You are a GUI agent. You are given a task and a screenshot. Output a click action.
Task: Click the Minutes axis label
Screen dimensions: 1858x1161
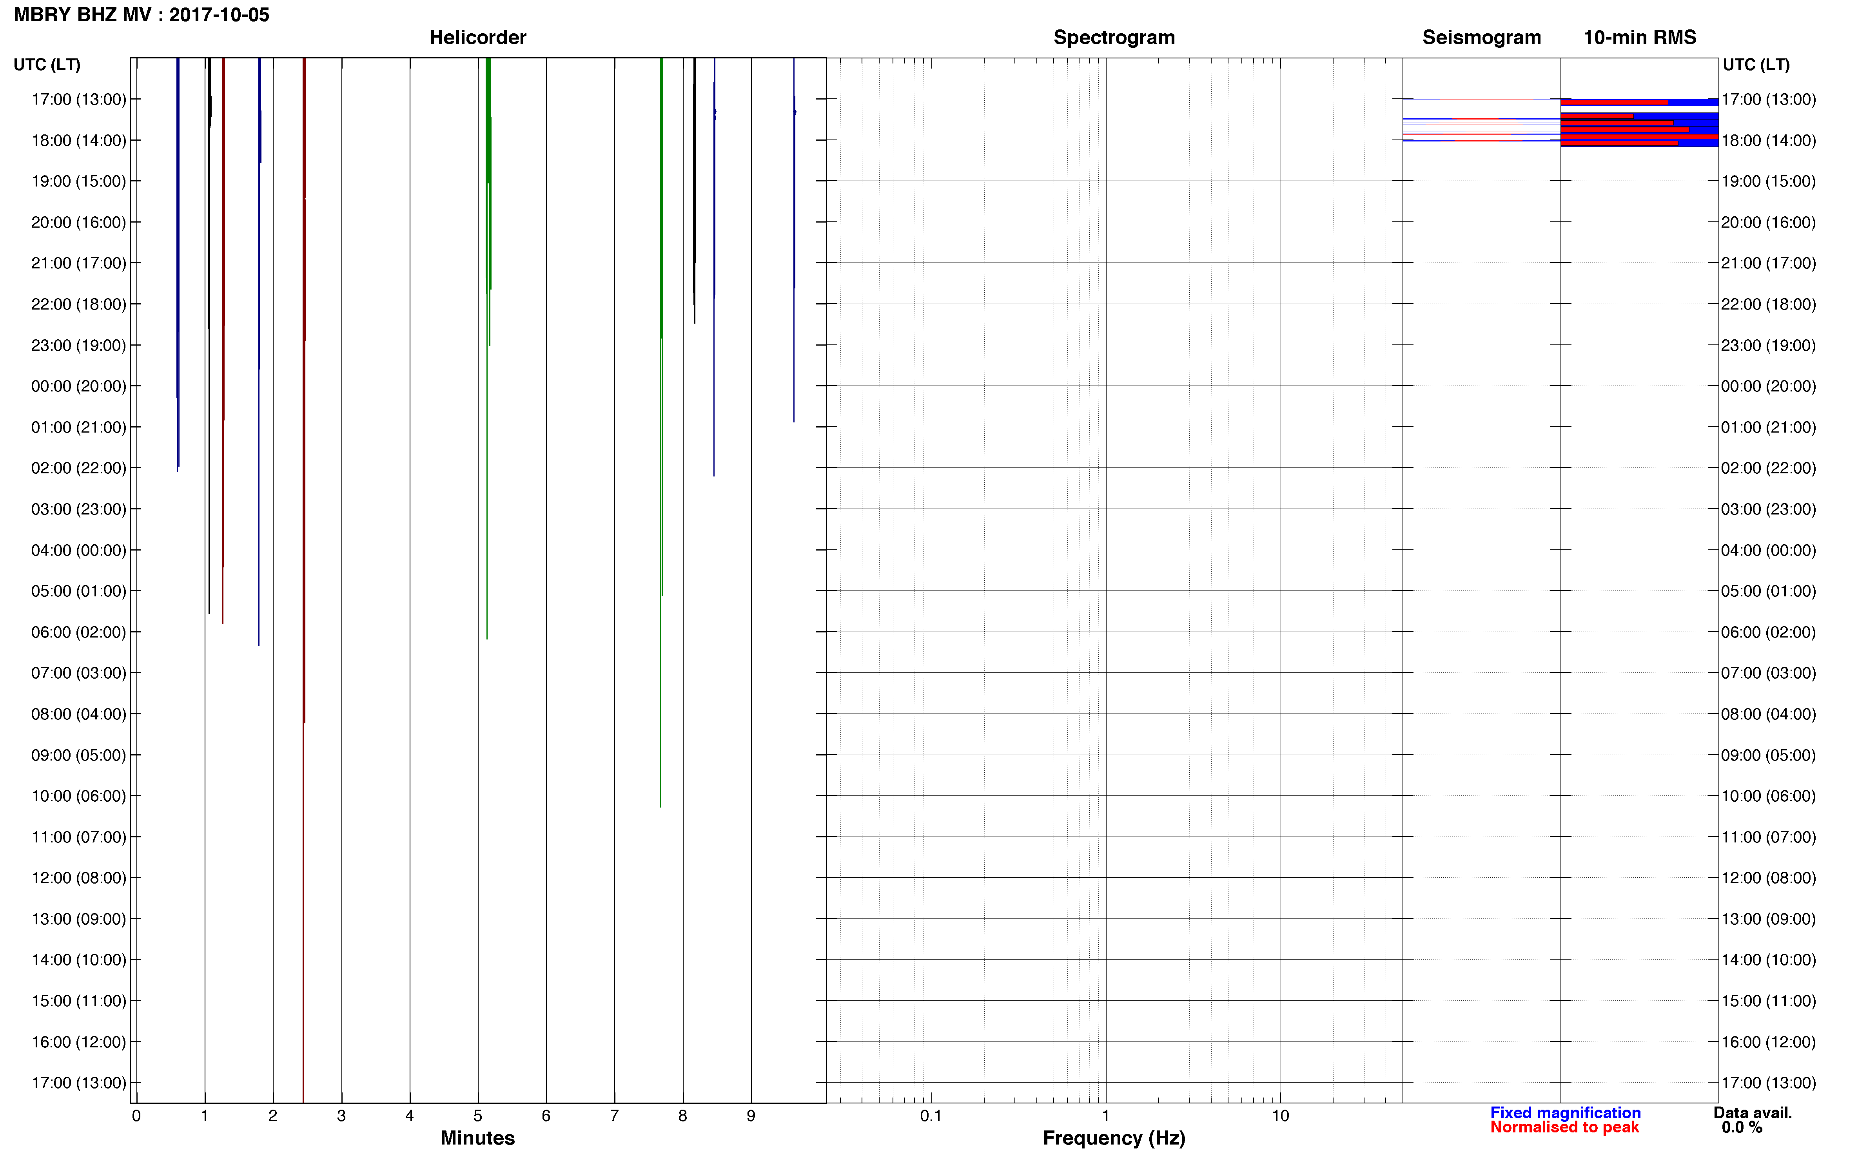[478, 1138]
